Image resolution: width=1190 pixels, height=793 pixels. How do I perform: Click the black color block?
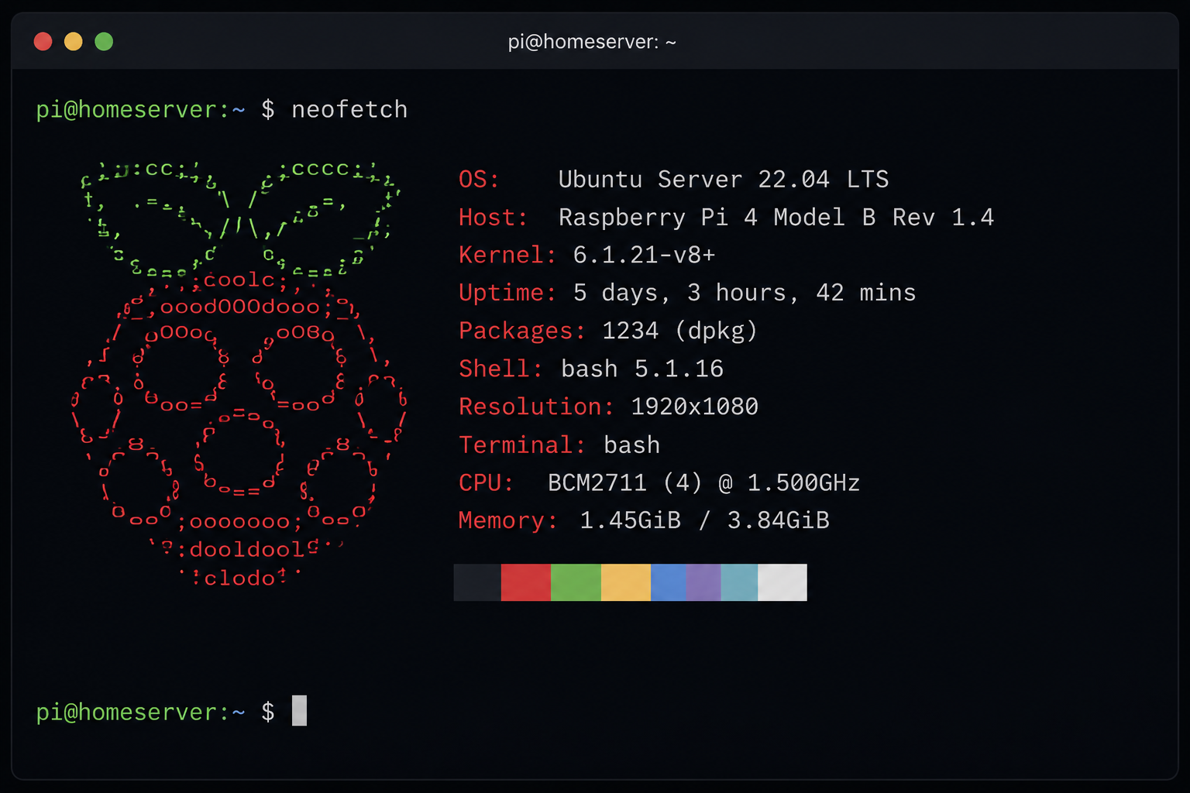477,582
